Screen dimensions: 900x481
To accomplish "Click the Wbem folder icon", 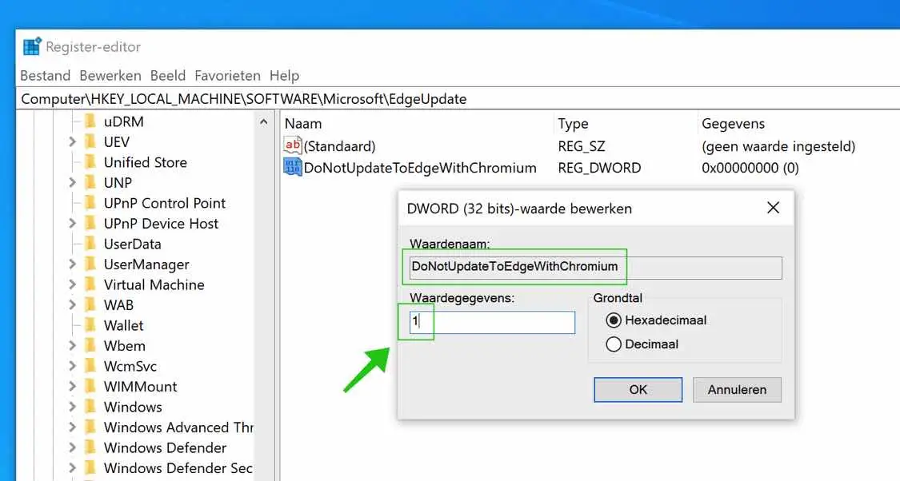I will tap(90, 345).
